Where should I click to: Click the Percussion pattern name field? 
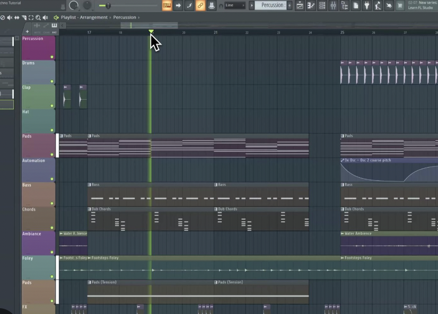click(x=270, y=5)
